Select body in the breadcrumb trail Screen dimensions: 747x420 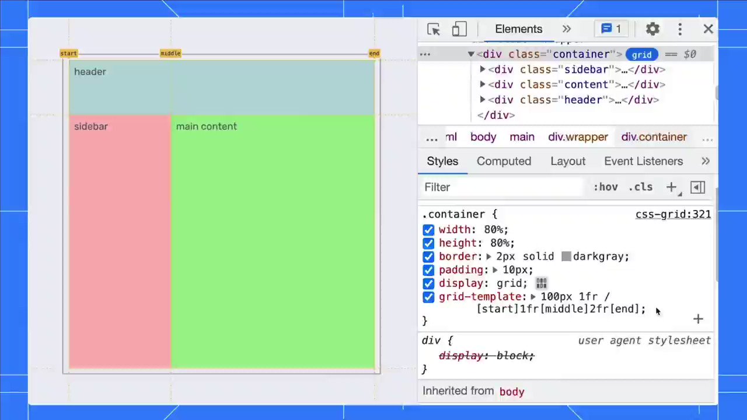[x=483, y=137]
